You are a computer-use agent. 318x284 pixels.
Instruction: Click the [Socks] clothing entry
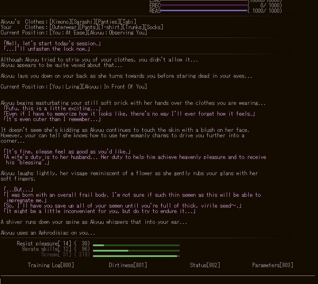[x=154, y=27]
